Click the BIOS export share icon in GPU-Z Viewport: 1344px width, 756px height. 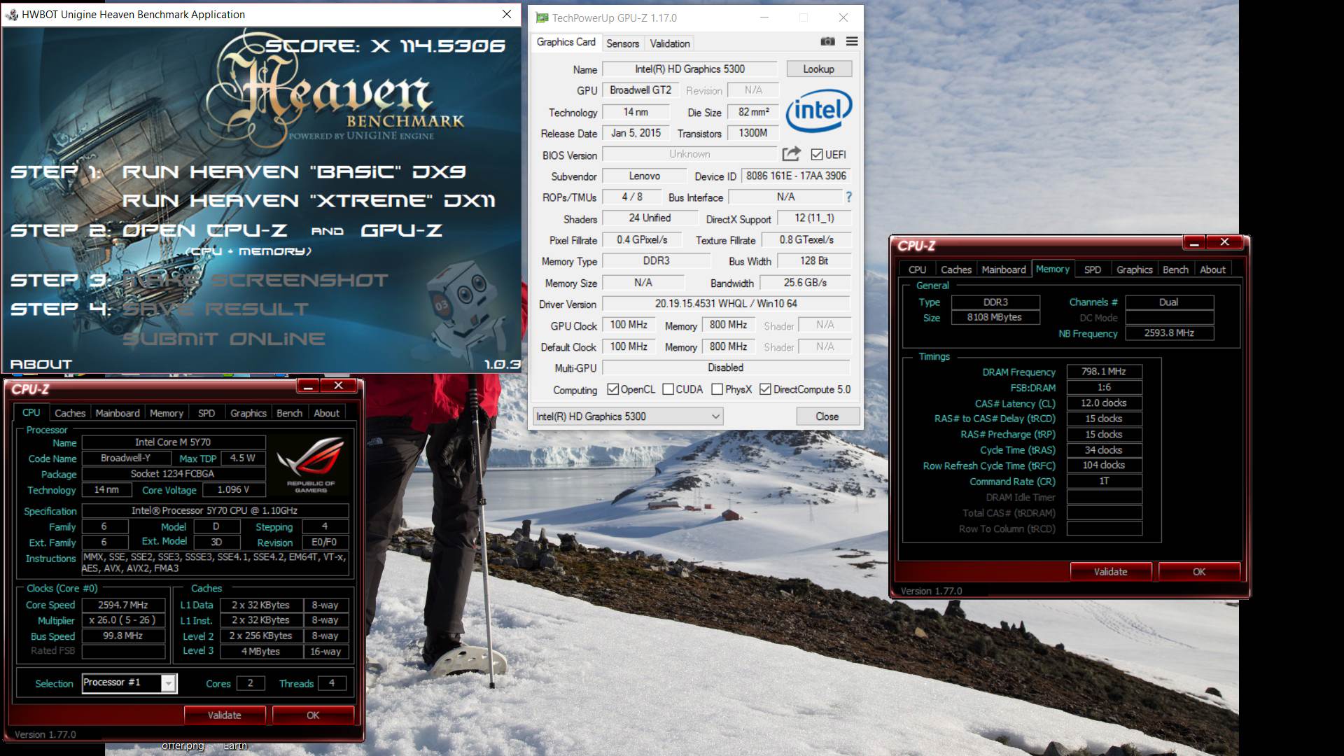click(x=791, y=154)
